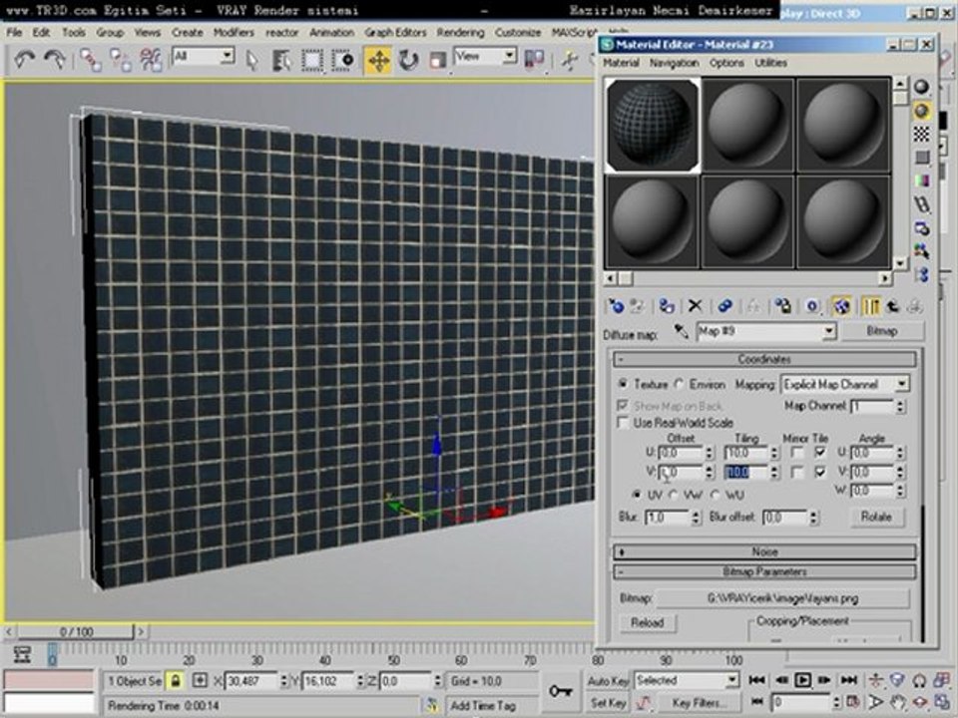
Task: Click the Bind to Space Warp icon
Action: pos(151,60)
